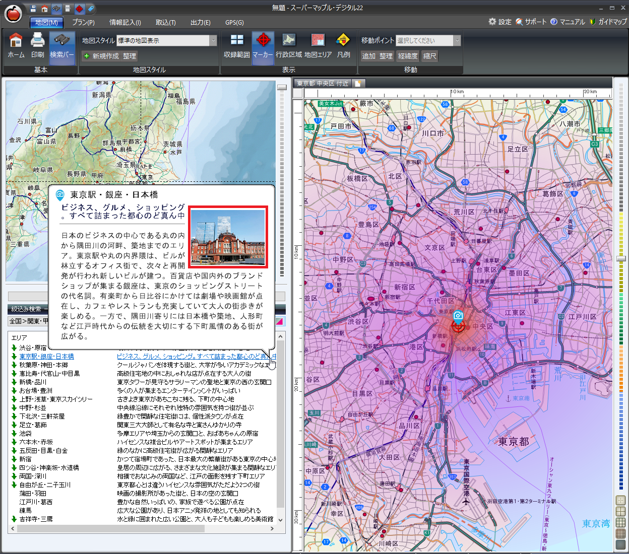
Task: Click the 収録範囲 ribbon button
Action: tap(237, 46)
